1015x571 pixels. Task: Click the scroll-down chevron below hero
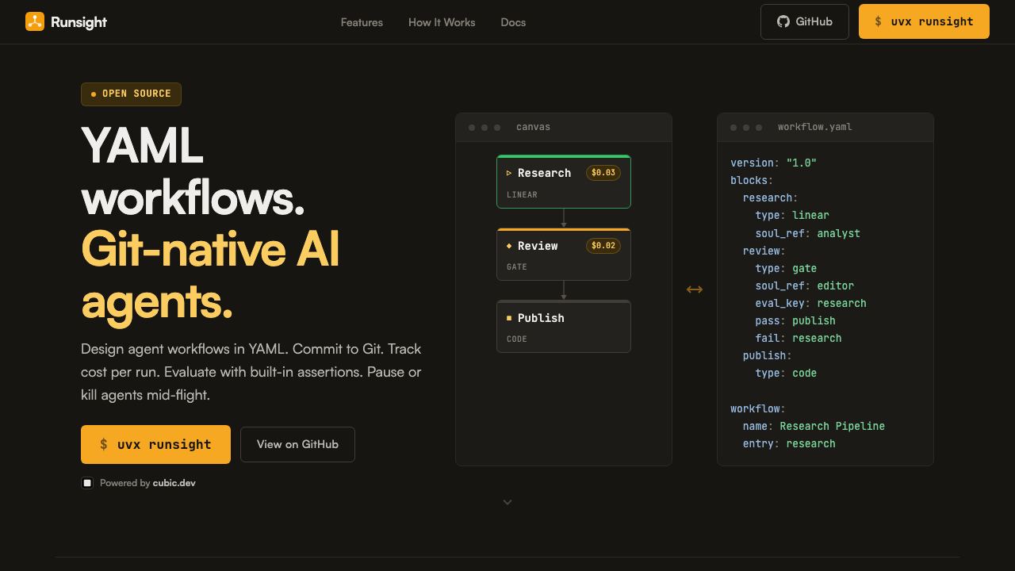click(x=507, y=502)
